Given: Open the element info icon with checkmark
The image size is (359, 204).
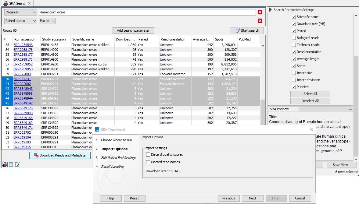Looking at the screenshot, I should point(17,164).
